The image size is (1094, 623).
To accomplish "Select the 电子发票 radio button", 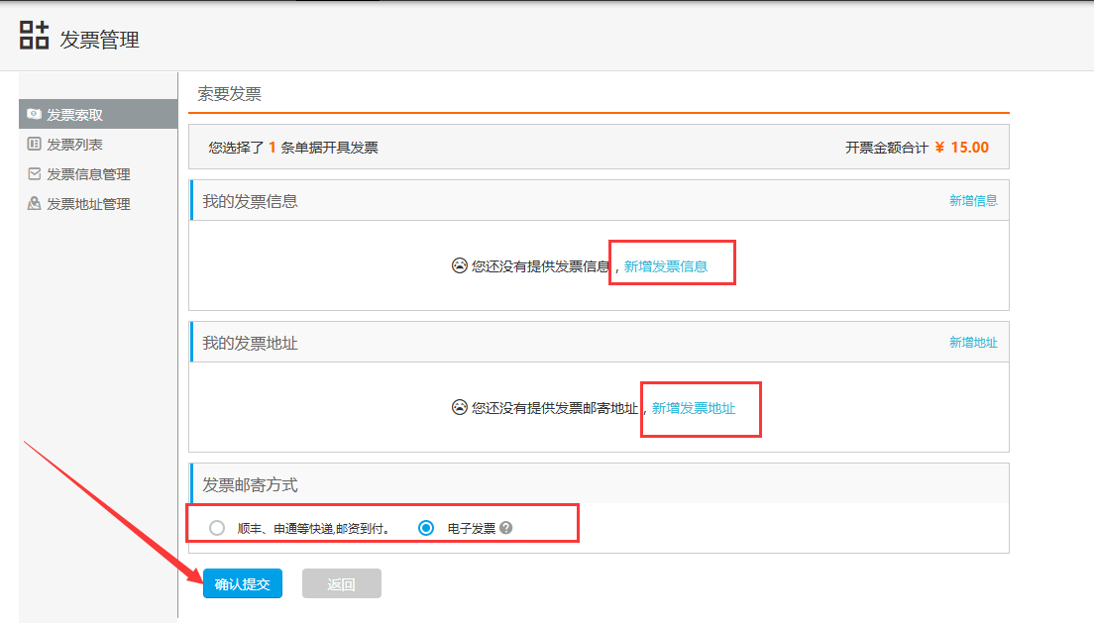I will (x=425, y=529).
